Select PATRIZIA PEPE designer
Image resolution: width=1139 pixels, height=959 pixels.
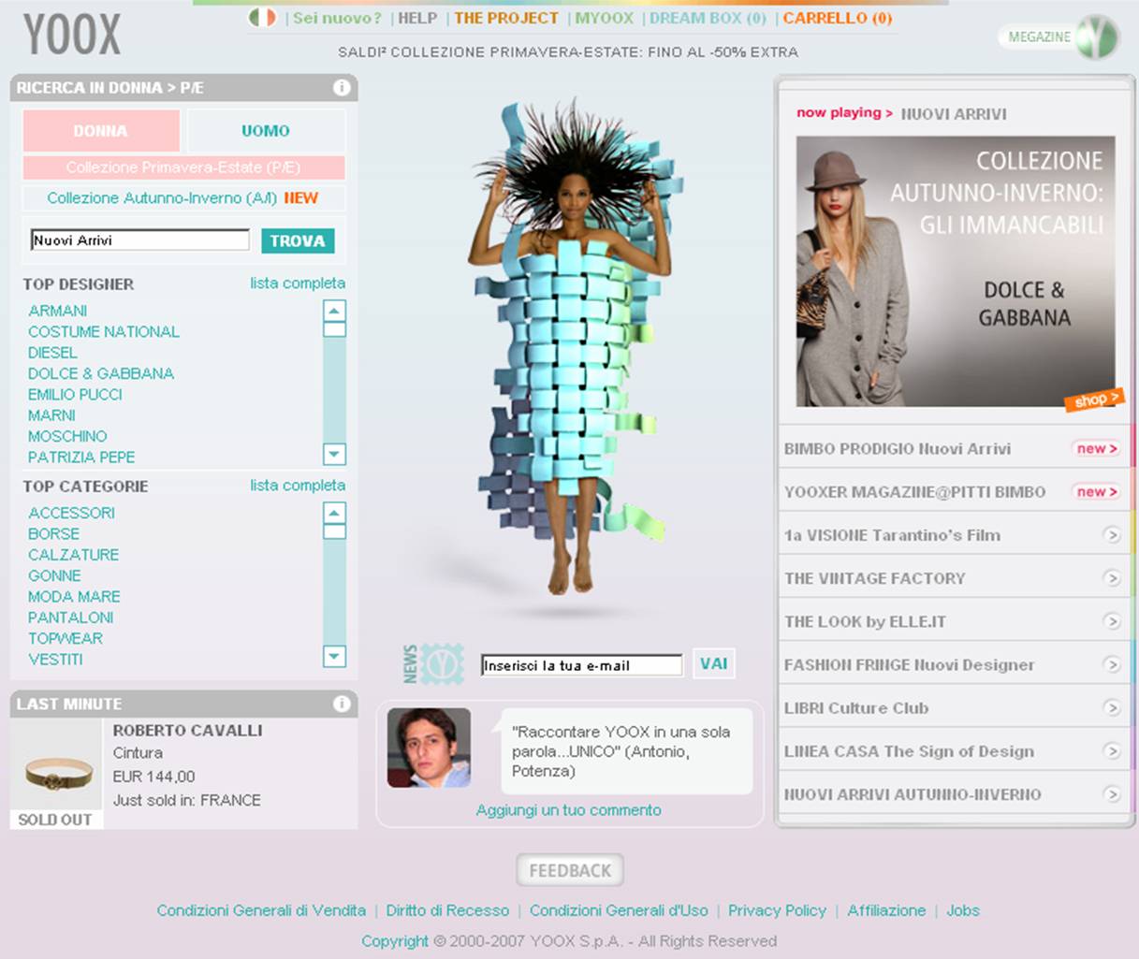(x=81, y=457)
